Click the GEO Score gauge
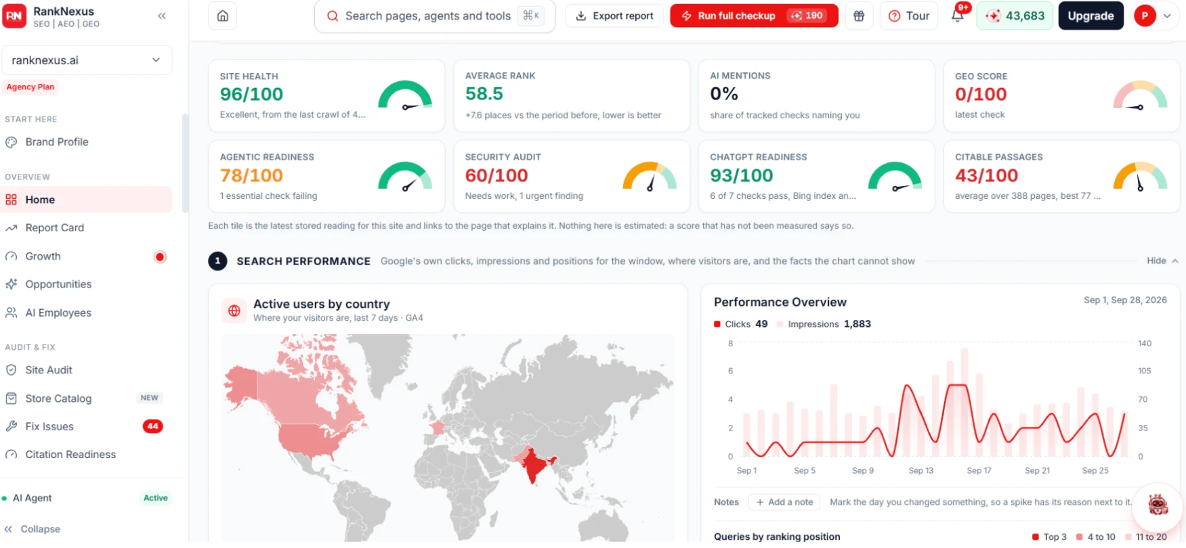The height and width of the screenshot is (548, 1186). tap(1141, 95)
